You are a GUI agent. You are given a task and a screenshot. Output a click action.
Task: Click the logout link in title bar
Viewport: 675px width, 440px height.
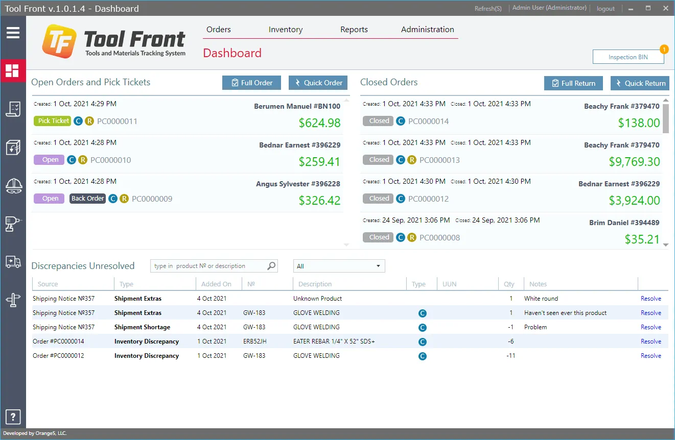click(x=606, y=9)
